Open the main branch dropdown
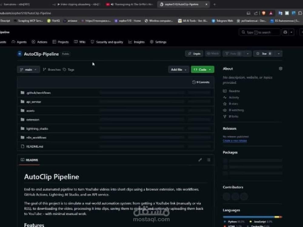Image resolution: width=303 pixels, height=227 pixels. 28,70
